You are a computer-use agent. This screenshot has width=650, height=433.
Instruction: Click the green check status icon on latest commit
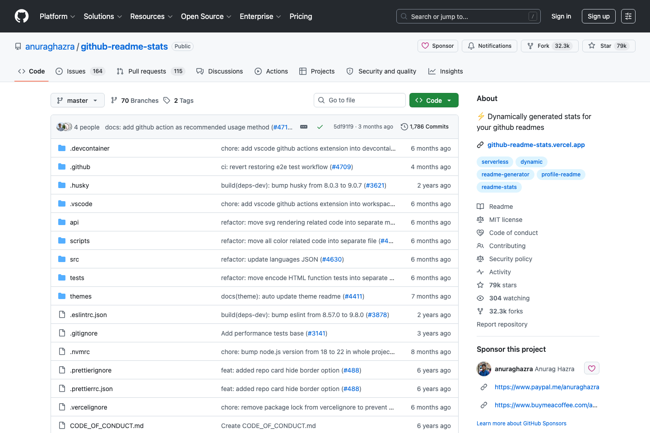tap(320, 127)
